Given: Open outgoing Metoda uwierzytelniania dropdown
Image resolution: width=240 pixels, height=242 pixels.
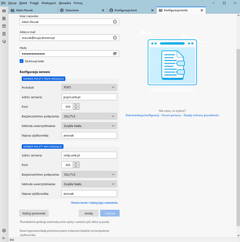Looking at the screenshot, I should tap(89, 184).
